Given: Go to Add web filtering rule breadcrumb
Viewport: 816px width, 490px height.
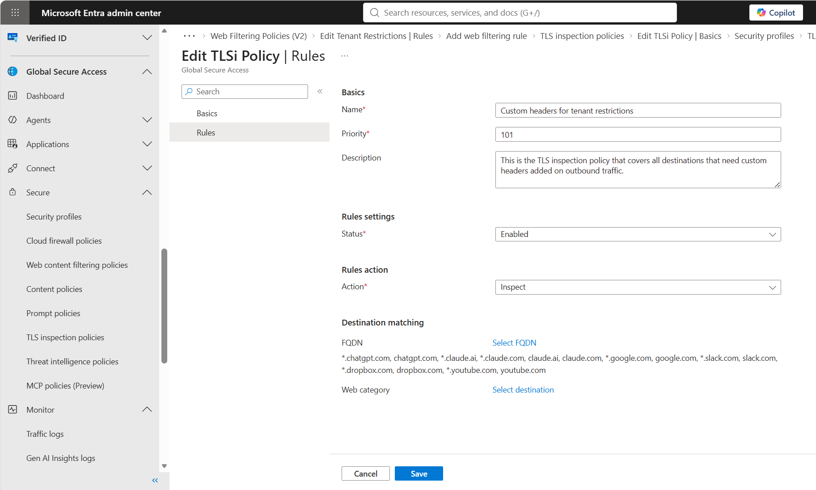Looking at the screenshot, I should click(x=486, y=36).
